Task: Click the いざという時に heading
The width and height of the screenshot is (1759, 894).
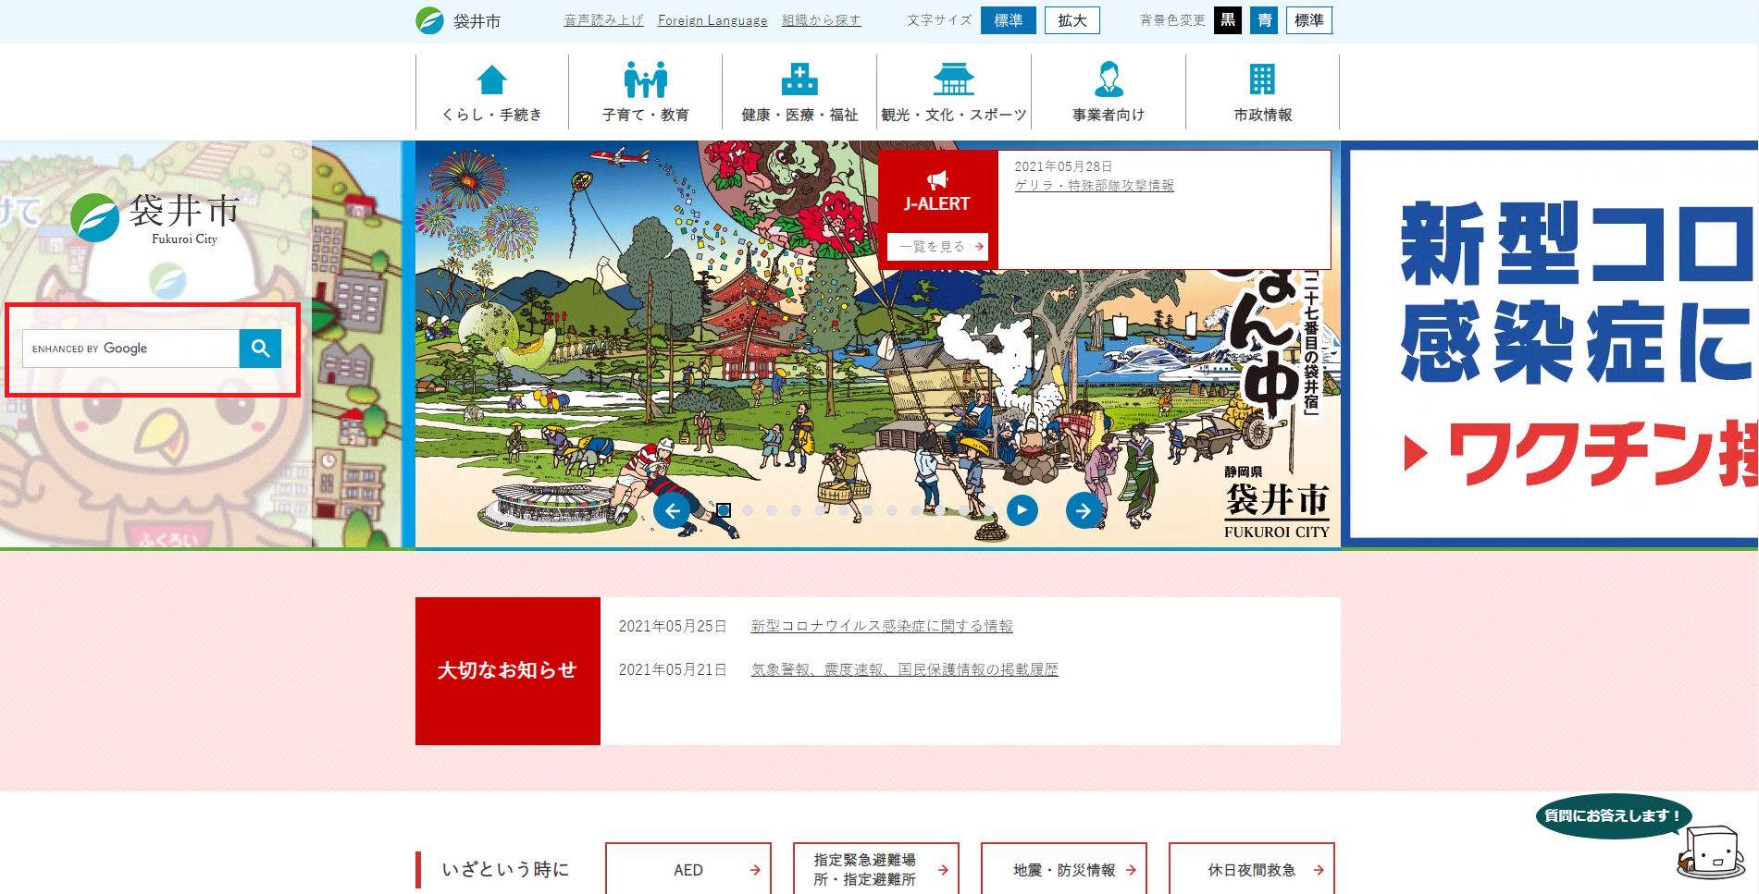Action: coord(505,869)
